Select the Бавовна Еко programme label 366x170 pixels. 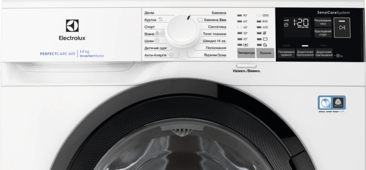215,20
